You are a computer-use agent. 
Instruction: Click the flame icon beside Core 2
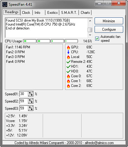coord(68,86)
